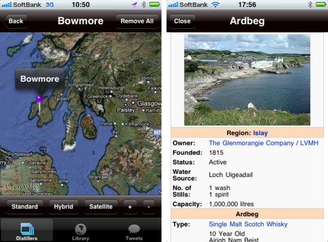
Task: Tap the Wi-Fi status icon
Action: pyautogui.click(x=215, y=5)
